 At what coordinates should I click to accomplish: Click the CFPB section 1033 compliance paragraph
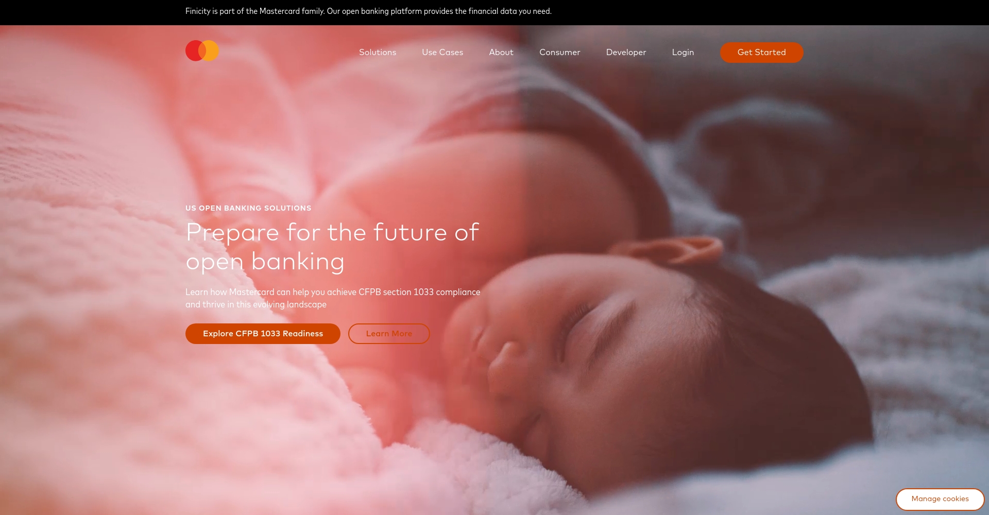[x=333, y=298]
